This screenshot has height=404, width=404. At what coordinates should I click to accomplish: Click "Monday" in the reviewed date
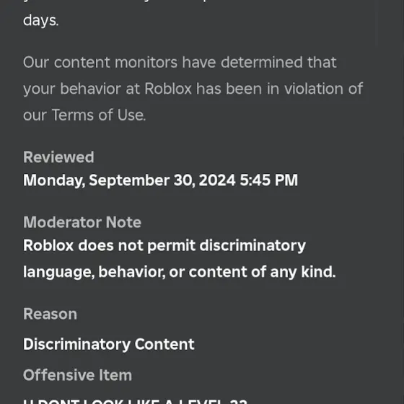click(x=54, y=180)
